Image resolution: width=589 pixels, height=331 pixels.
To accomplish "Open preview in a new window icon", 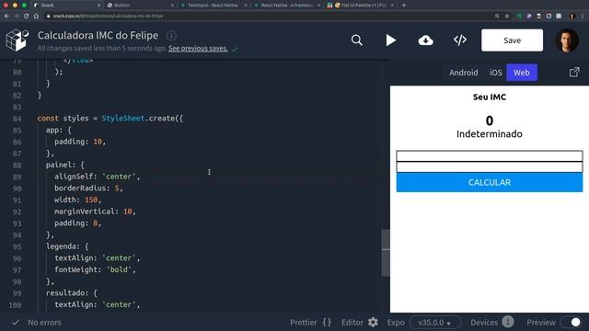I will pos(574,72).
